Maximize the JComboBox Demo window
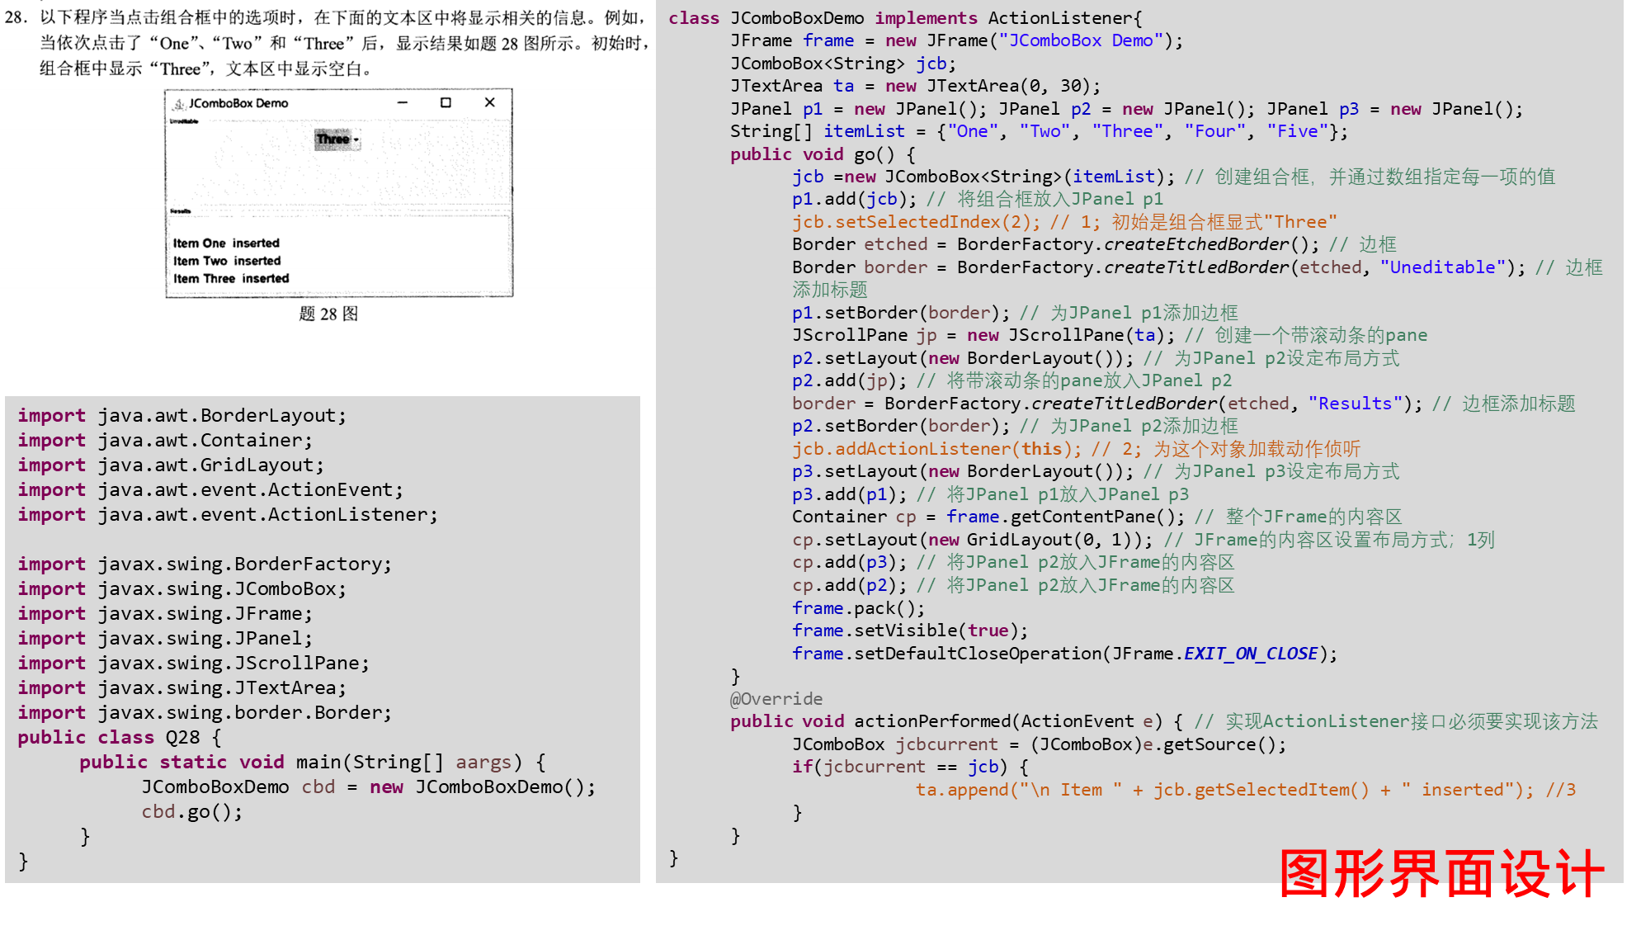This screenshot has width=1641, height=940. 446,103
